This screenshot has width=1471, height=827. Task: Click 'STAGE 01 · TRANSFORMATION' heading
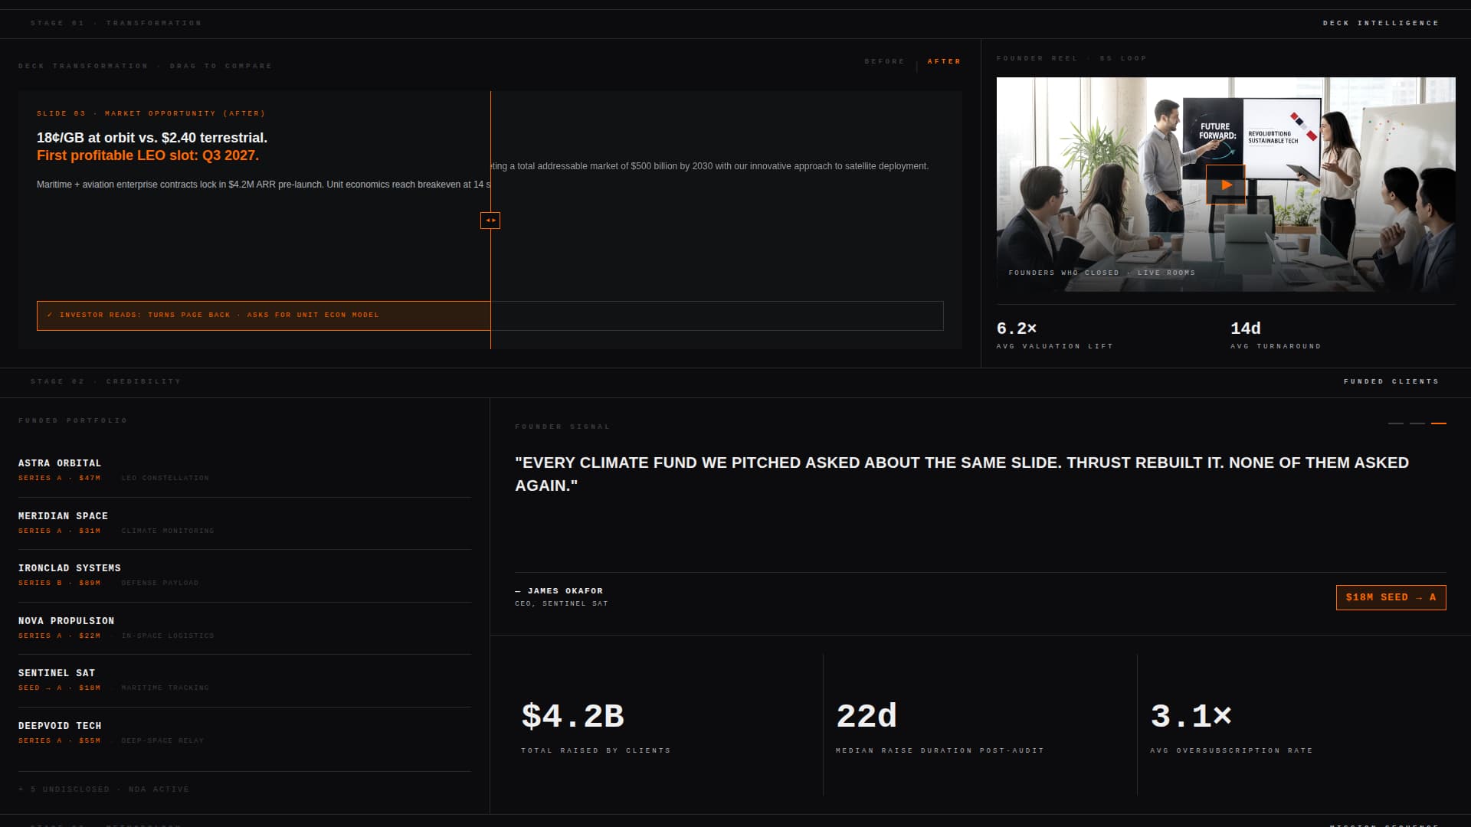116,23
